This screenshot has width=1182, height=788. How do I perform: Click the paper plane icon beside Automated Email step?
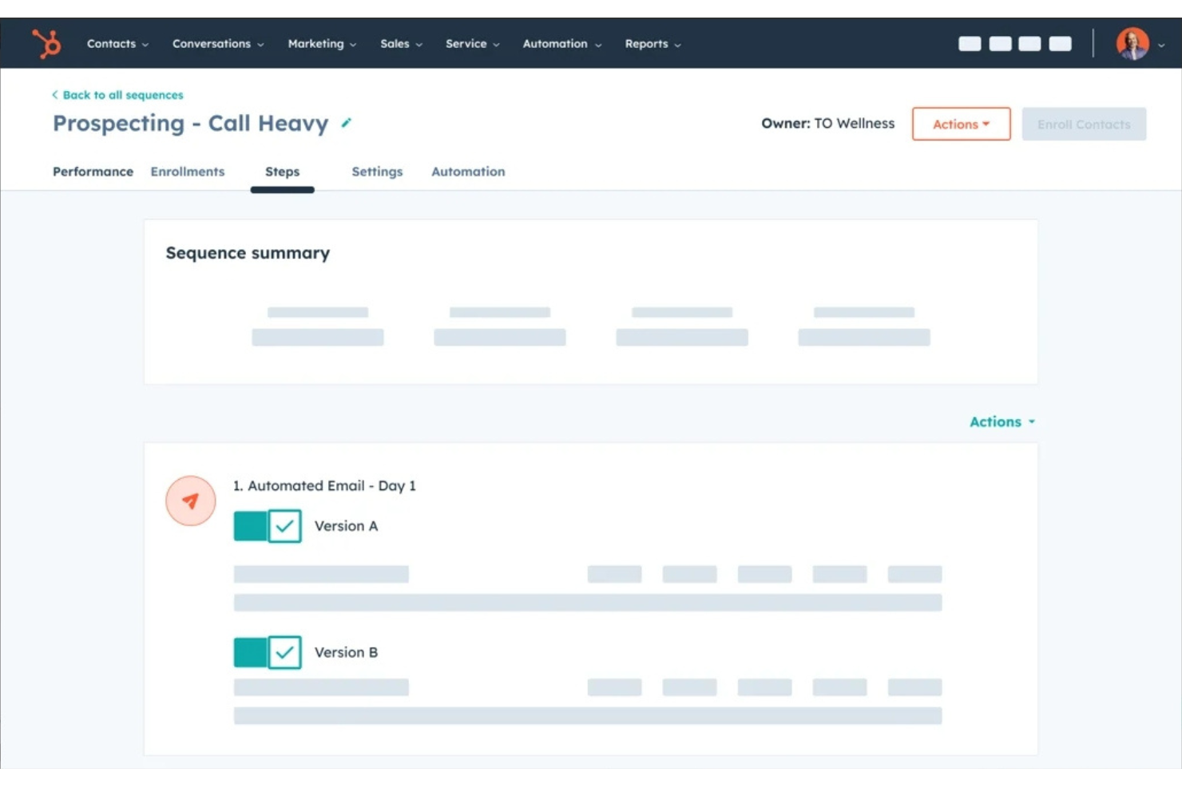190,501
